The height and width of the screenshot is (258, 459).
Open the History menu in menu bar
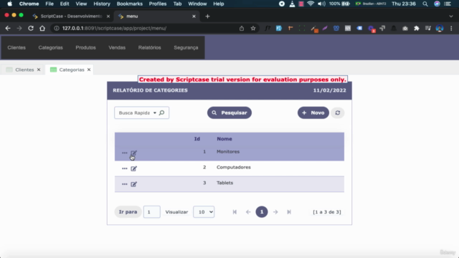[102, 4]
